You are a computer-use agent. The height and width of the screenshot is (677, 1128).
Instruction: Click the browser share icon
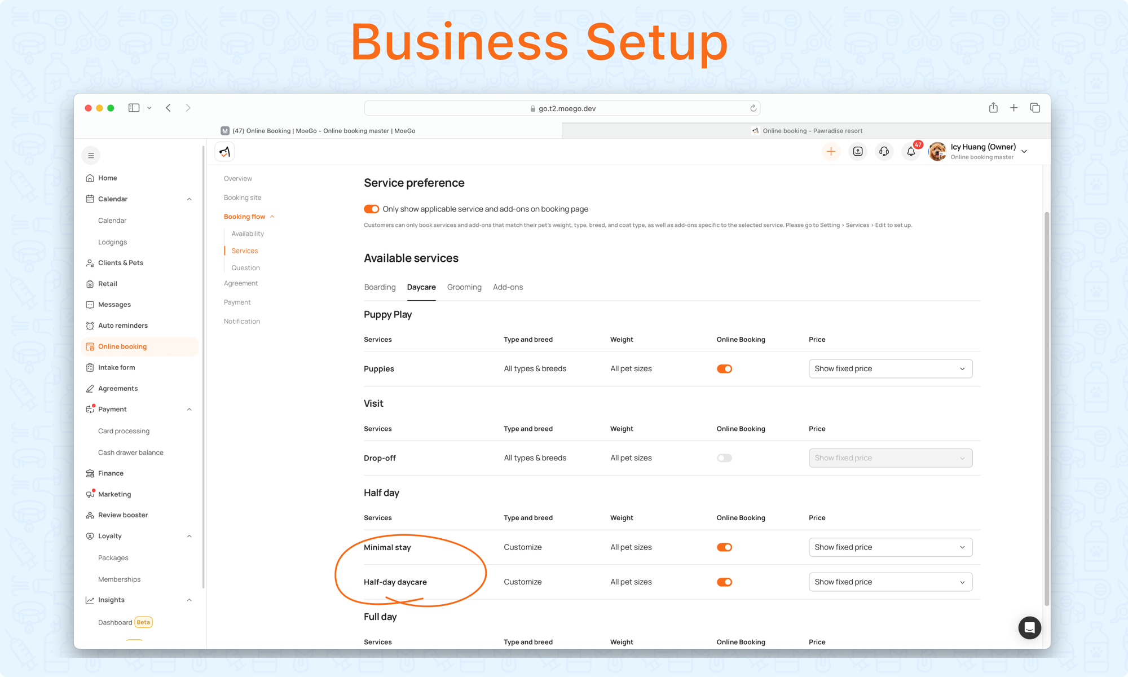(x=993, y=108)
